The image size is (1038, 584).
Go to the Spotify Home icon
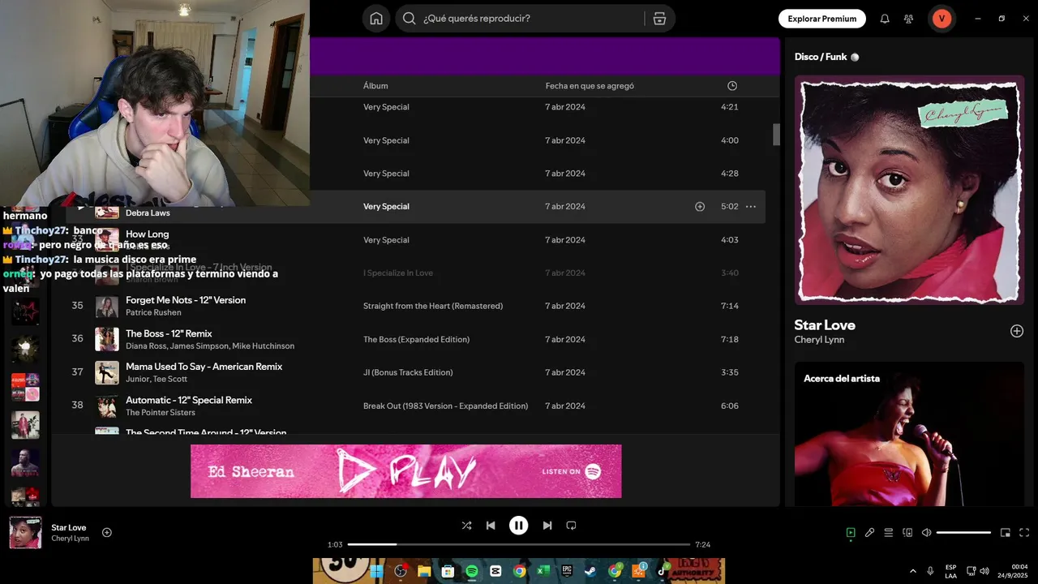pos(376,19)
